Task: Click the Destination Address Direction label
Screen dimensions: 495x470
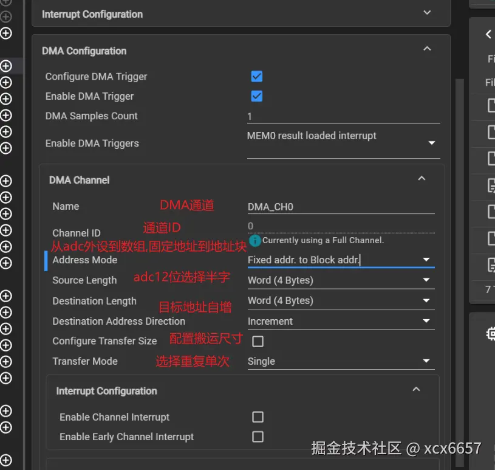Action: point(118,322)
